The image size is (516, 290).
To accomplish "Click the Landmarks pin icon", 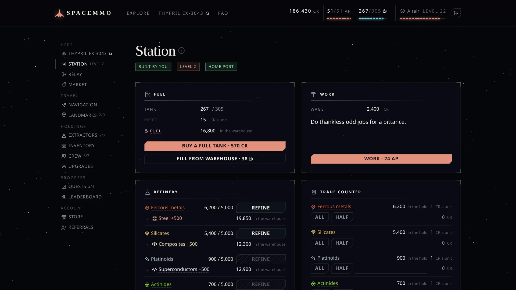I will pyautogui.click(x=64, y=115).
